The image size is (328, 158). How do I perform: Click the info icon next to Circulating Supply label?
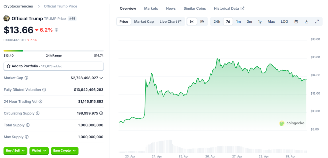[38, 113]
